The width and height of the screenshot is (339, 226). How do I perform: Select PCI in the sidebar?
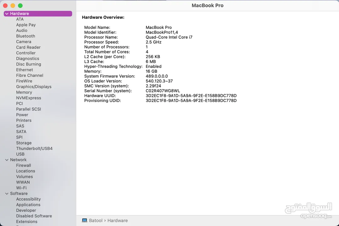19,103
